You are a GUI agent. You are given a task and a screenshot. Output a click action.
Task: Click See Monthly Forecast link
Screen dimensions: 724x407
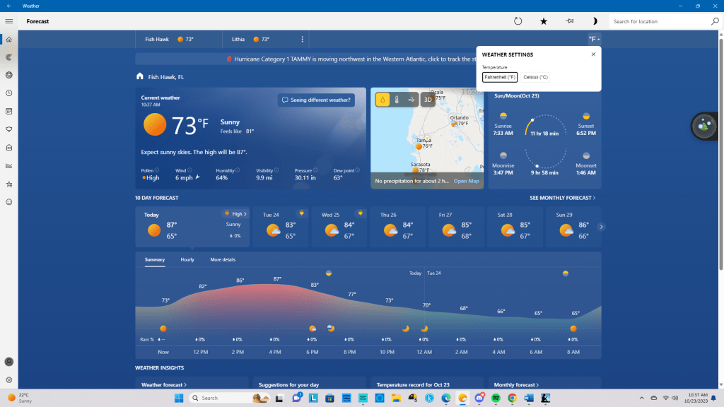562,198
